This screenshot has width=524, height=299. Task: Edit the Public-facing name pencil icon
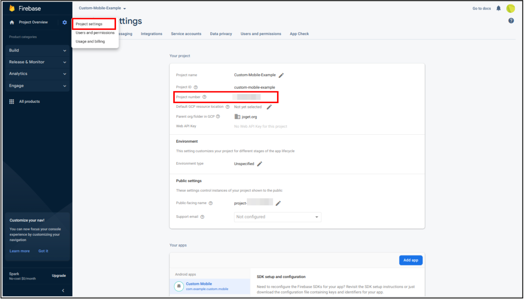click(x=278, y=203)
